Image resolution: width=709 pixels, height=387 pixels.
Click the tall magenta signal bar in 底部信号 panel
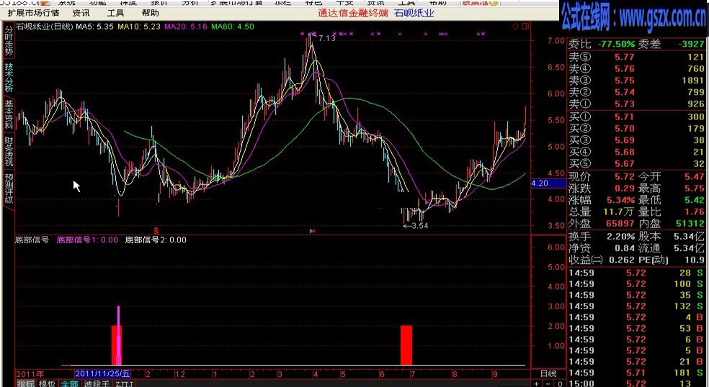tap(118, 335)
